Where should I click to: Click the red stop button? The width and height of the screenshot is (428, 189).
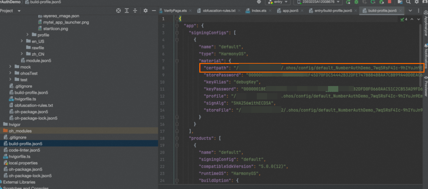coord(389,2)
